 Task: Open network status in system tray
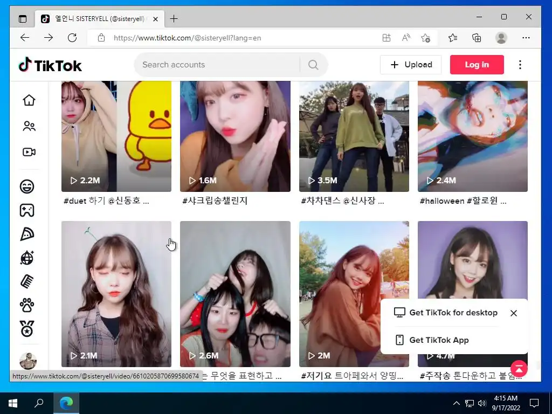470,403
